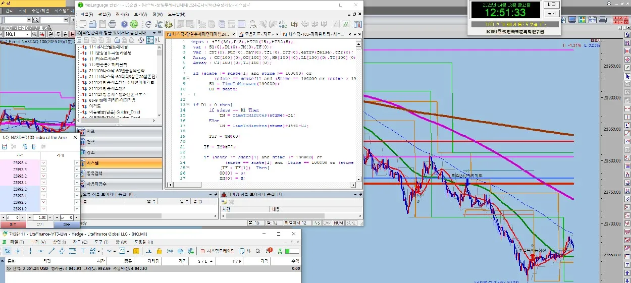Select the text T tool in MT5 toolbar
This screenshot has width=631, height=283.
83,251
